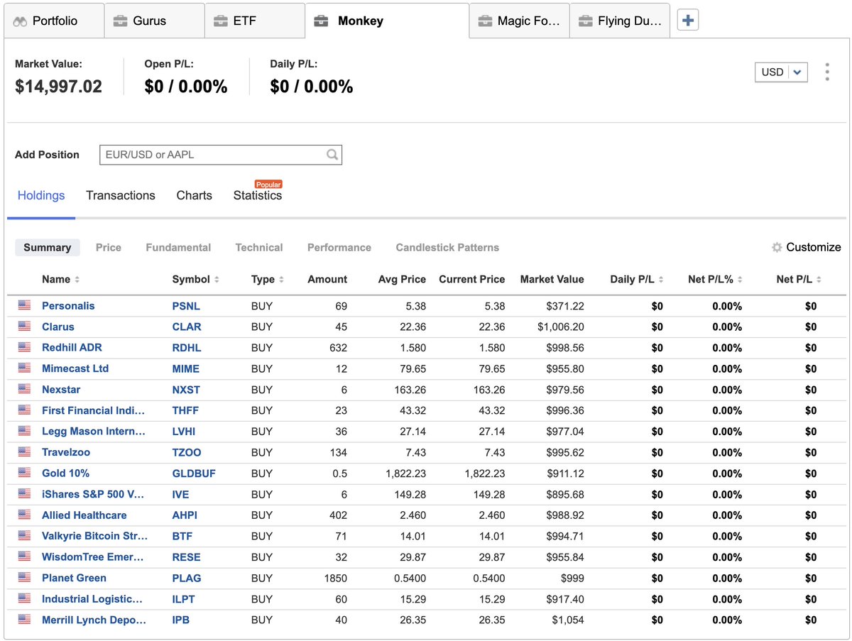The height and width of the screenshot is (641, 852).
Task: Click the US flag in the ILPT row
Action: [x=25, y=598]
